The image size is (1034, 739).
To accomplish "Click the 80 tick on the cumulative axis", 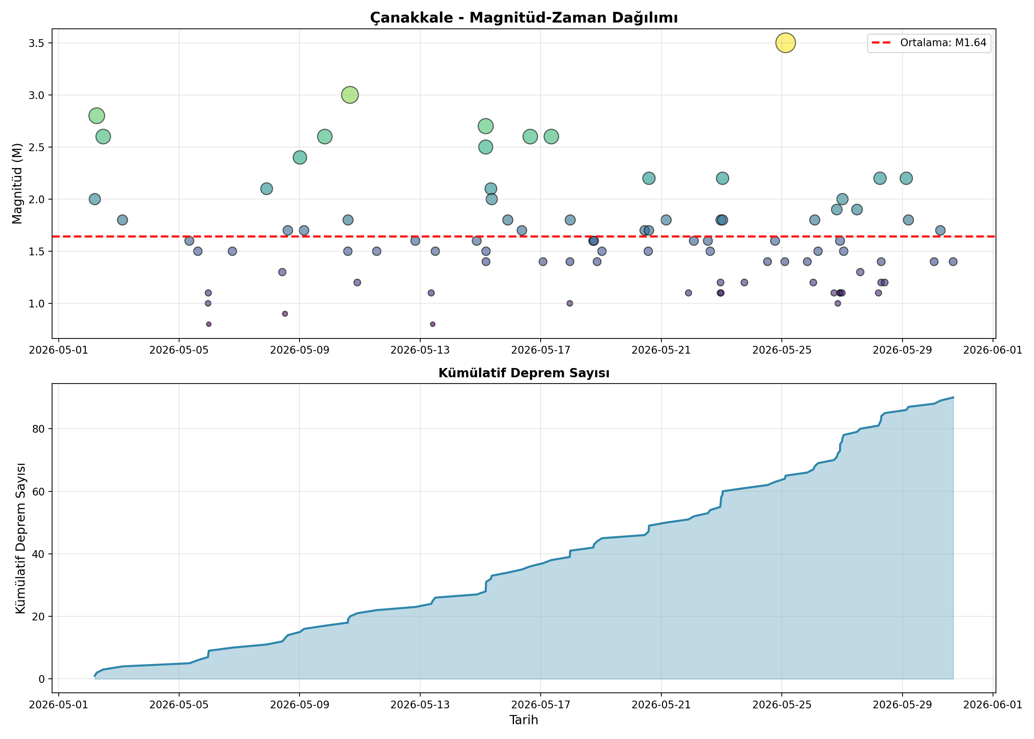I will pyautogui.click(x=39, y=429).
